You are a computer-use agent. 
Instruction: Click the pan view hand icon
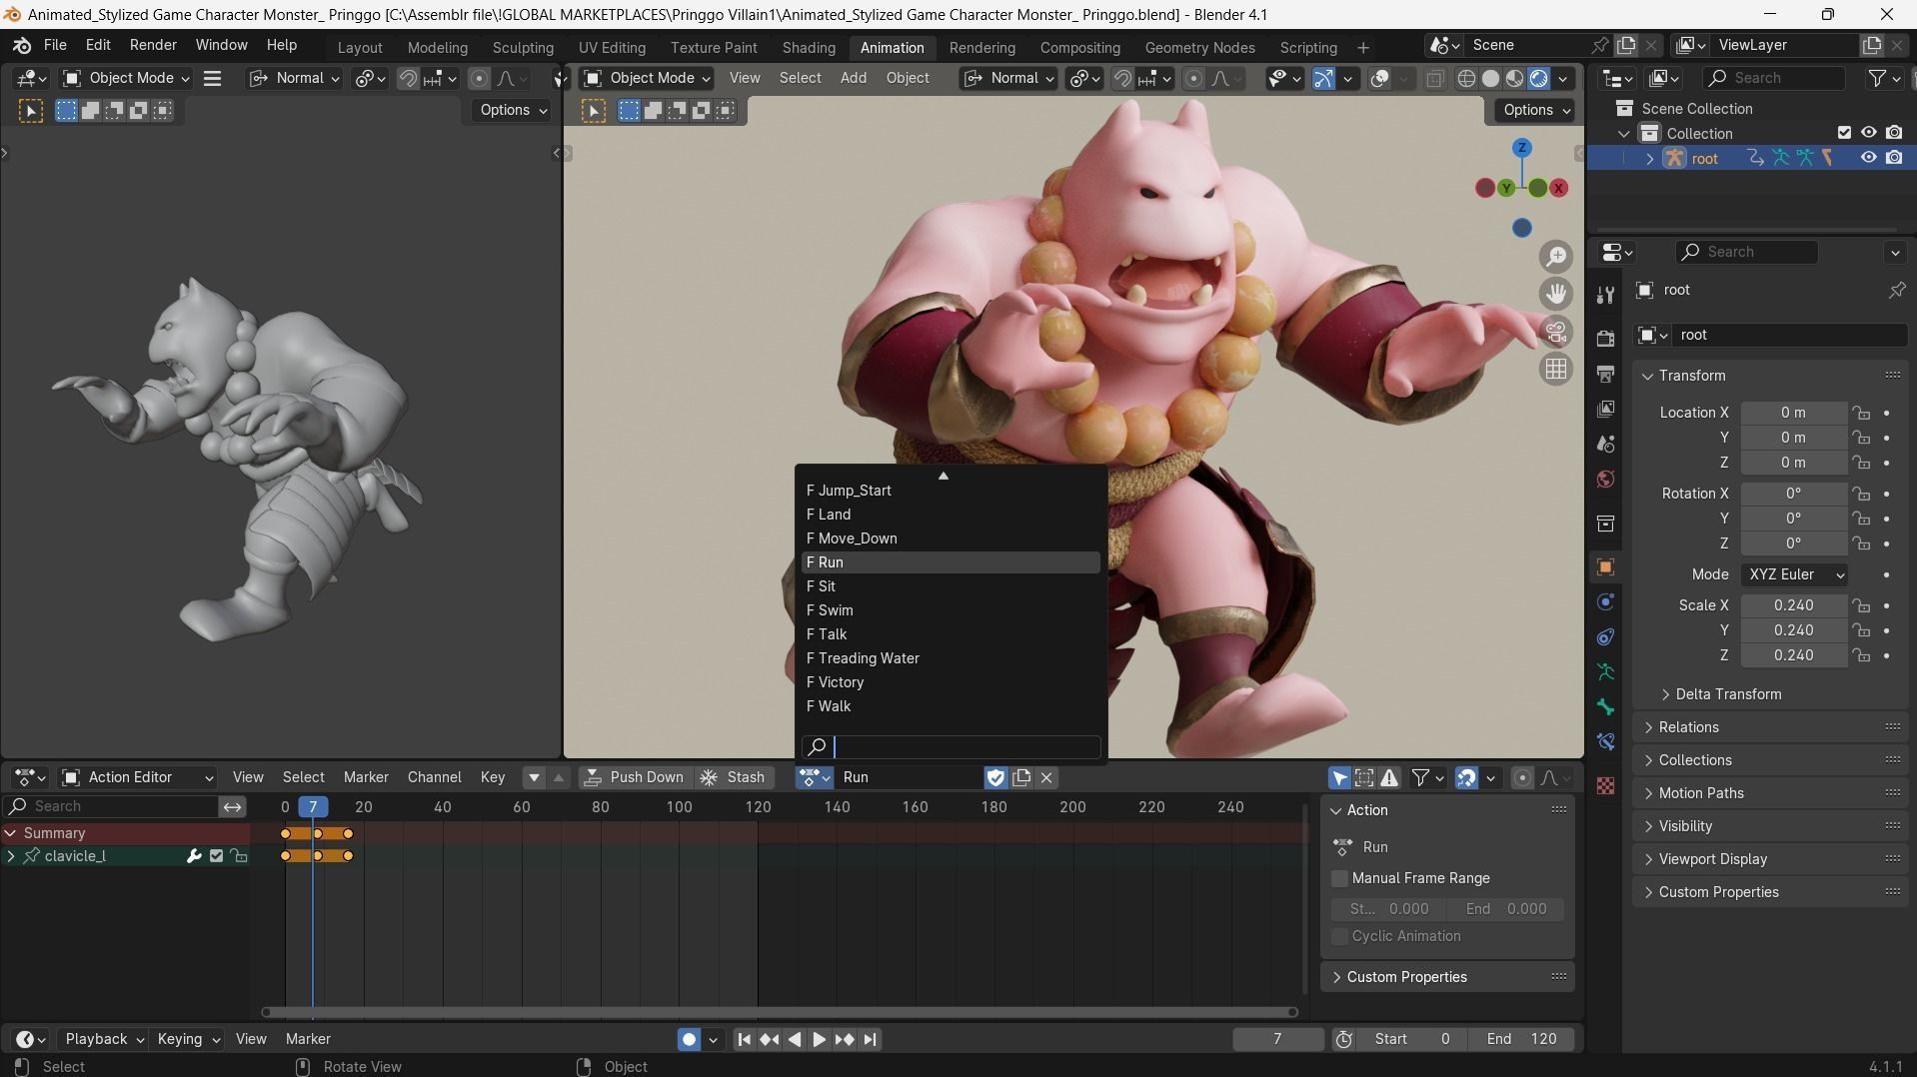pos(1556,294)
